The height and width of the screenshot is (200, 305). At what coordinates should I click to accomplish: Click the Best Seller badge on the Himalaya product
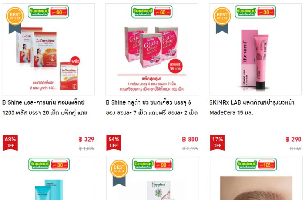[x=119, y=173]
